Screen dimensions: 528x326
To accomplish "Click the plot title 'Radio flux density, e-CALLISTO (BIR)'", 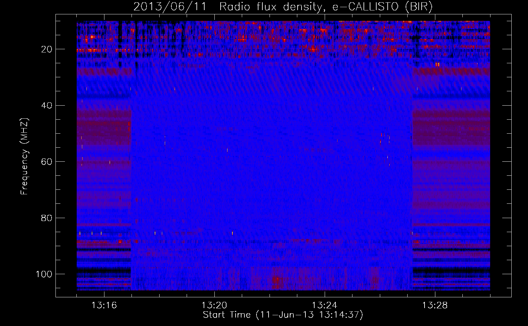I will pos(326,7).
